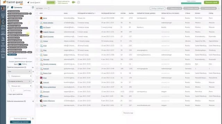Viewport: 222px width, 124px height.
Task: Flip the green toggle in the top bar
Action: [74, 2]
